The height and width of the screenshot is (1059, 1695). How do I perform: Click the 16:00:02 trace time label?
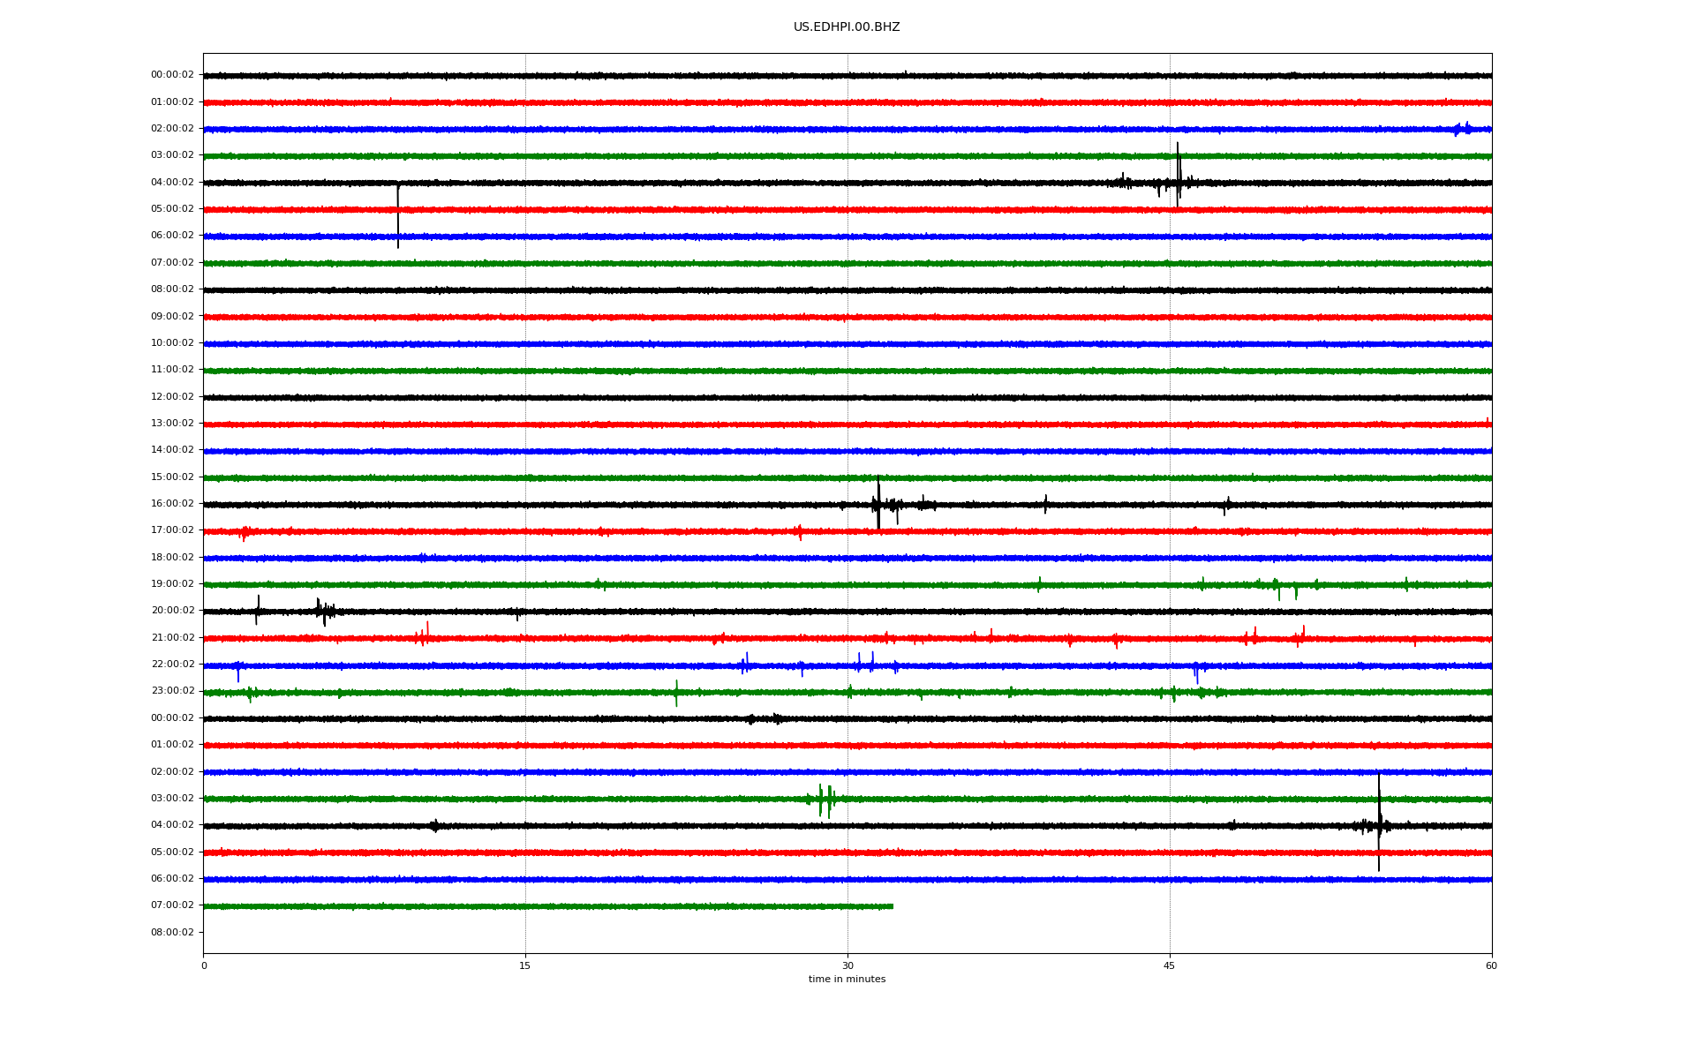click(172, 504)
